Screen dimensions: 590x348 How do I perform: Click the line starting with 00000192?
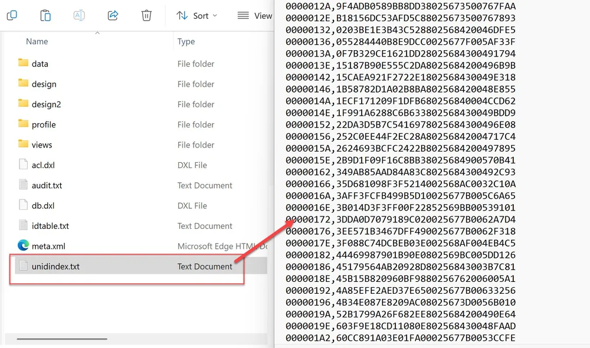[401, 290]
